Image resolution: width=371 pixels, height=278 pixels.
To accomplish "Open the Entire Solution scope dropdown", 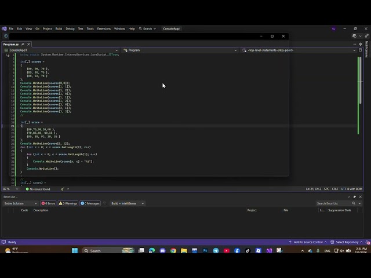I will (x=21, y=203).
